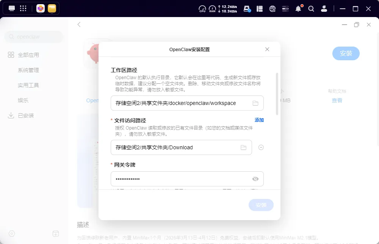This screenshot has width=379, height=244.
Task: Click the 安装 button in the dialog footer
Action: tap(261, 205)
